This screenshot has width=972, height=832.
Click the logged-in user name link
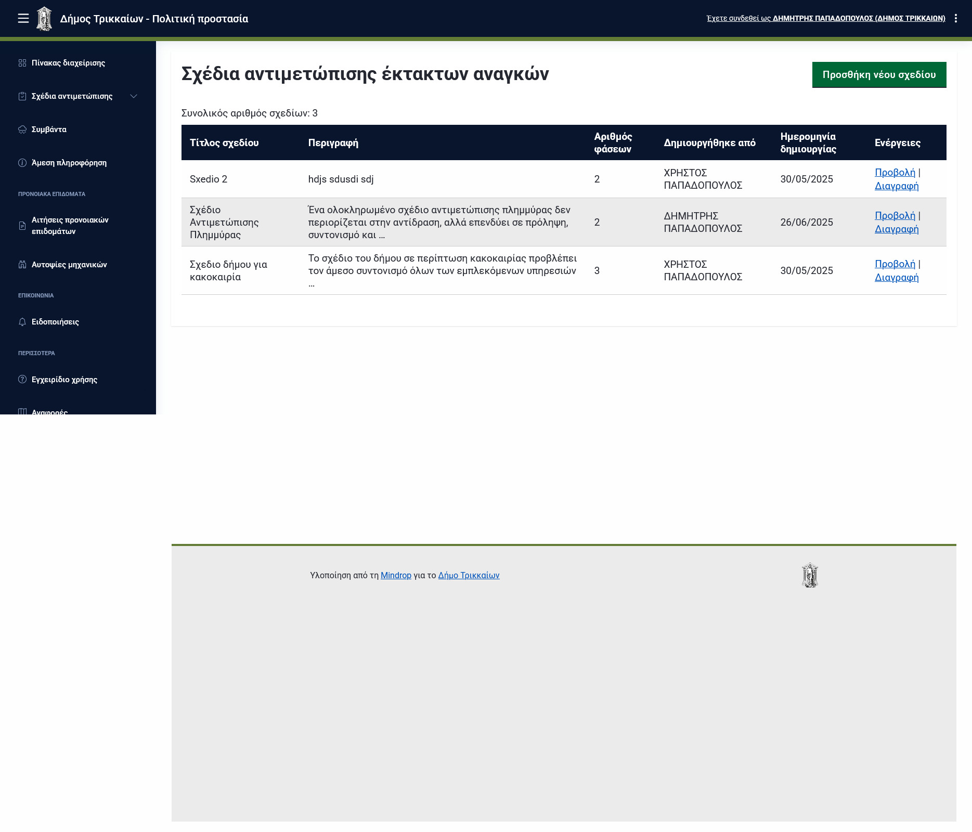[859, 18]
